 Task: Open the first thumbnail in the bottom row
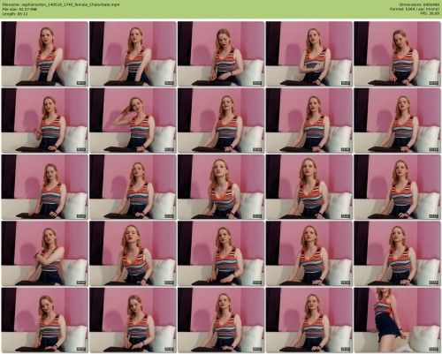point(44,320)
